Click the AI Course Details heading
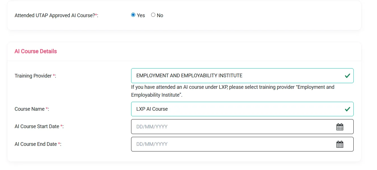The height and width of the screenshot is (170, 377). 36,51
